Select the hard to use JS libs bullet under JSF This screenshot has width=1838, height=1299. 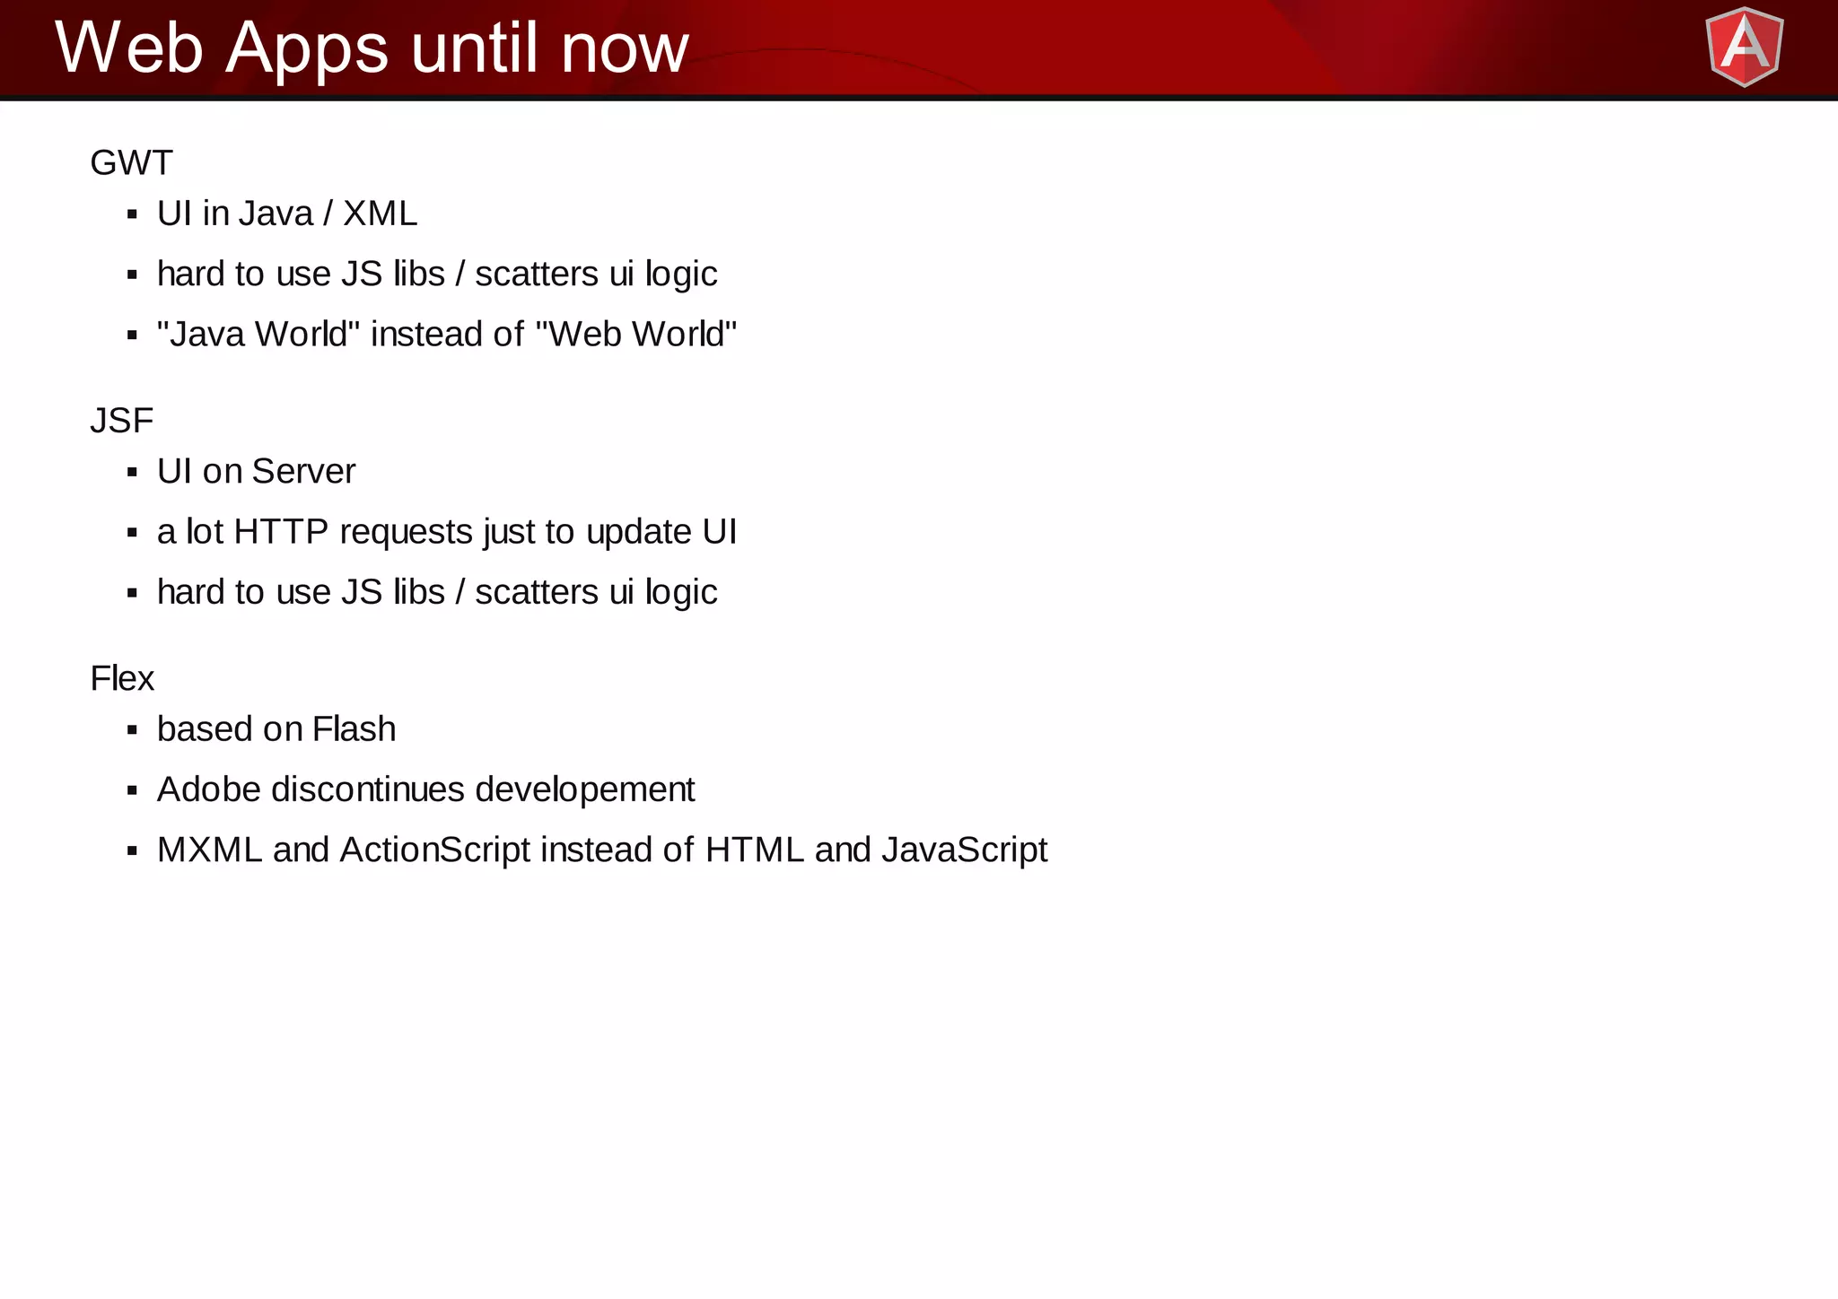[x=437, y=592]
